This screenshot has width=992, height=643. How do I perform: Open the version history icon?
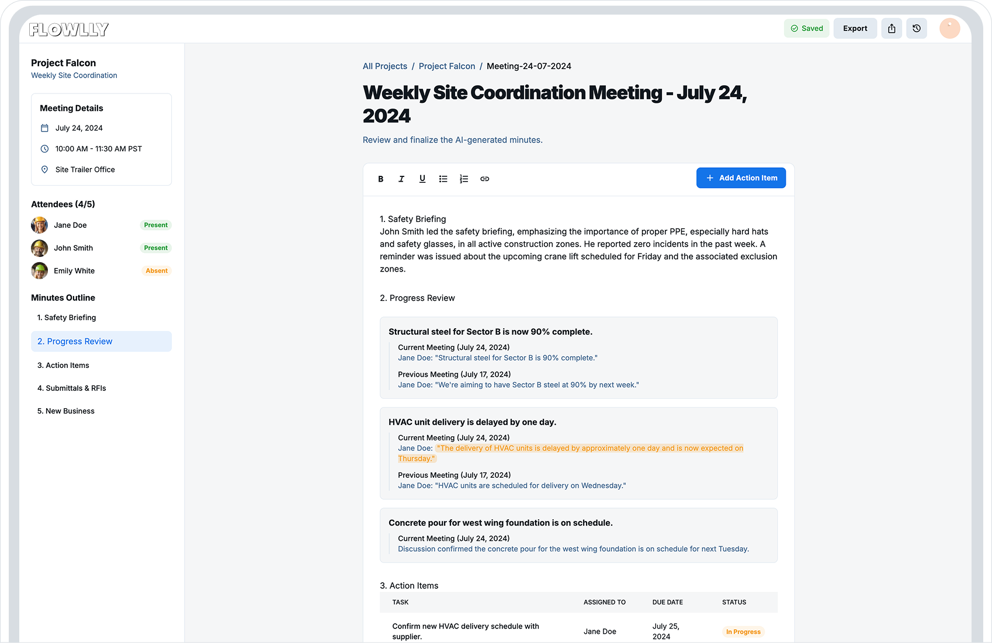point(917,29)
